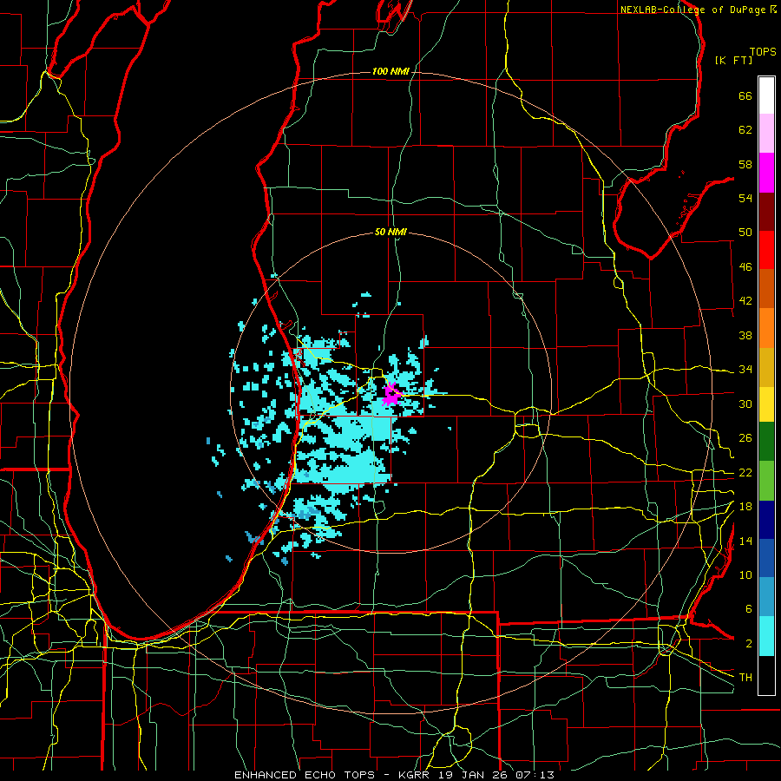Viewport: 781px width, 781px height.
Task: Click the 22 legend value
Action: 745,473
